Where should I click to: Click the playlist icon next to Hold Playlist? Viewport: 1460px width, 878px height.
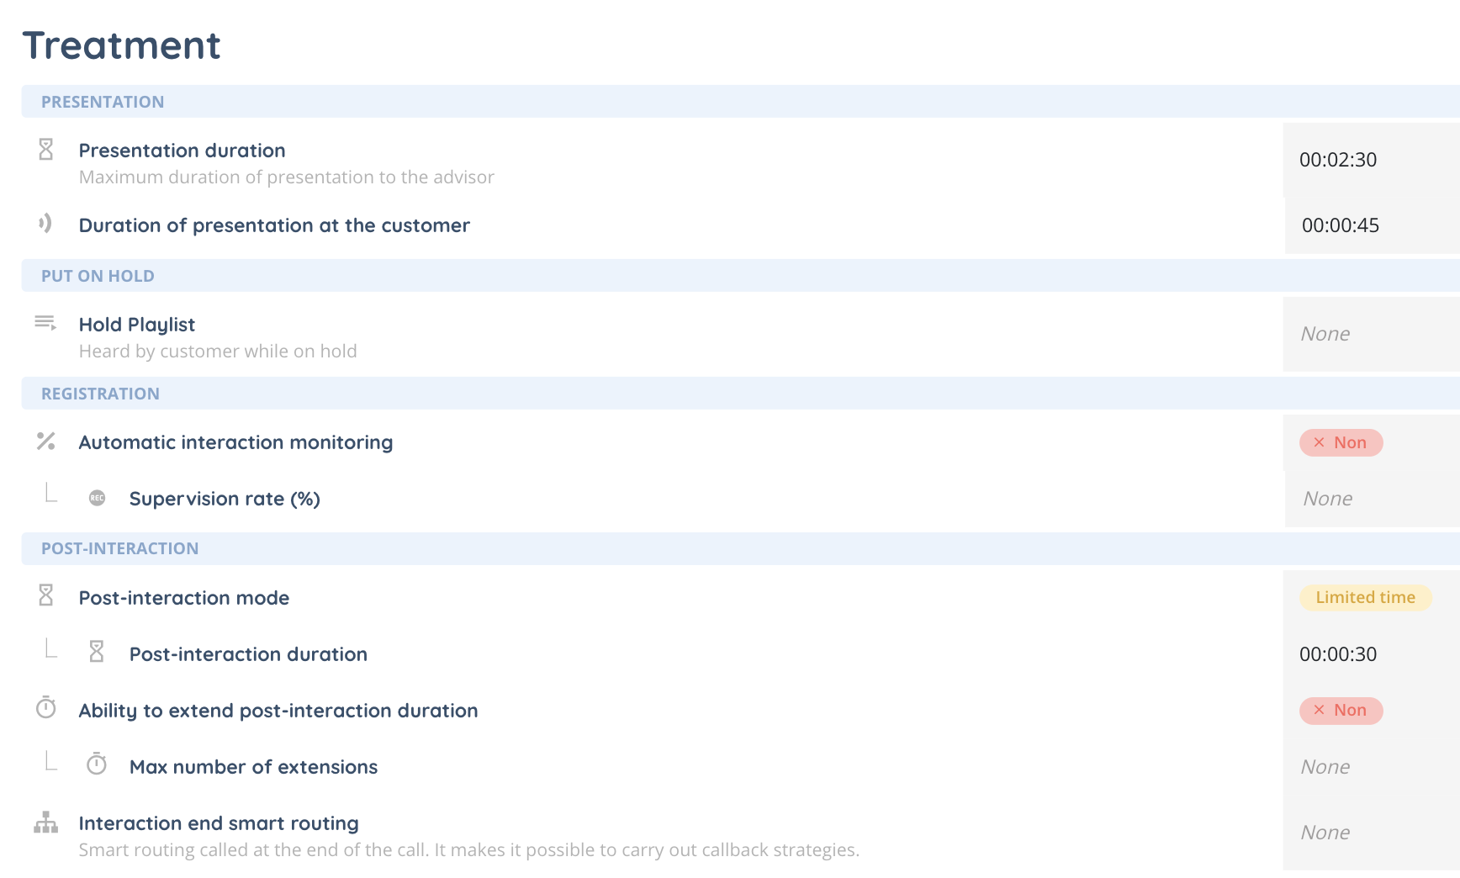(x=45, y=323)
